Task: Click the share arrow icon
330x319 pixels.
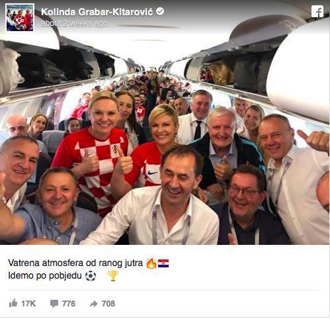Action: point(94,304)
